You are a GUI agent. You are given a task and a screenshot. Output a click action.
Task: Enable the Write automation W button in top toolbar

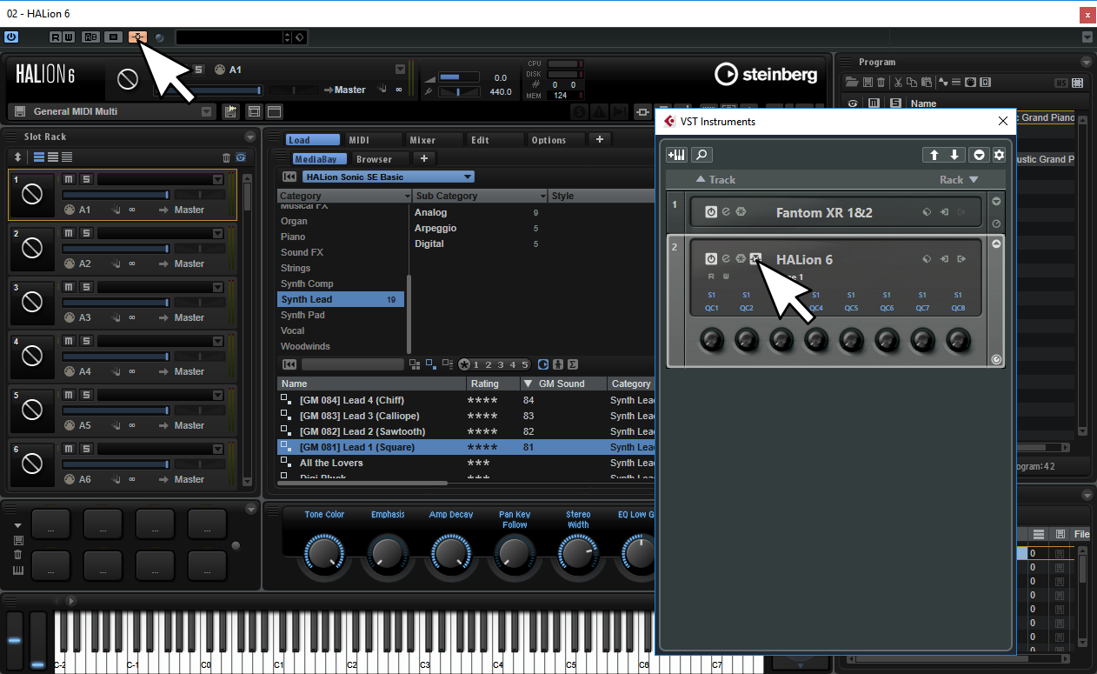pyautogui.click(x=68, y=37)
